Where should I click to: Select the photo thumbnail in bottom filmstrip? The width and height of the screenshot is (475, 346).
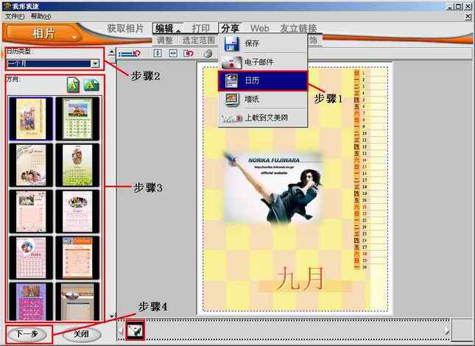click(x=135, y=331)
